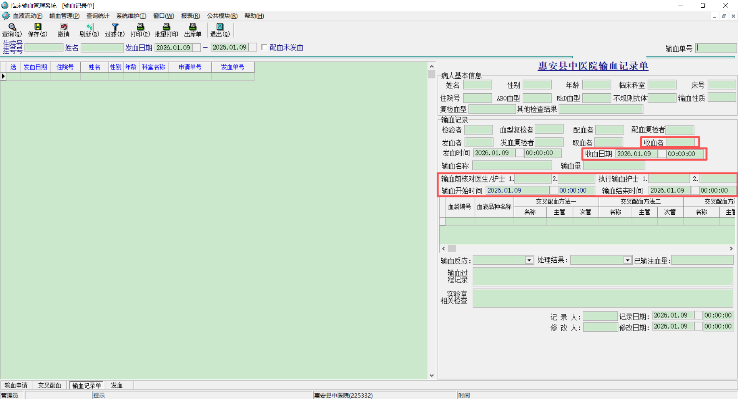Viewport: 738px width, 399px height.
Task: Open the 输血结束时间 date picker button
Action: pyautogui.click(x=695, y=190)
